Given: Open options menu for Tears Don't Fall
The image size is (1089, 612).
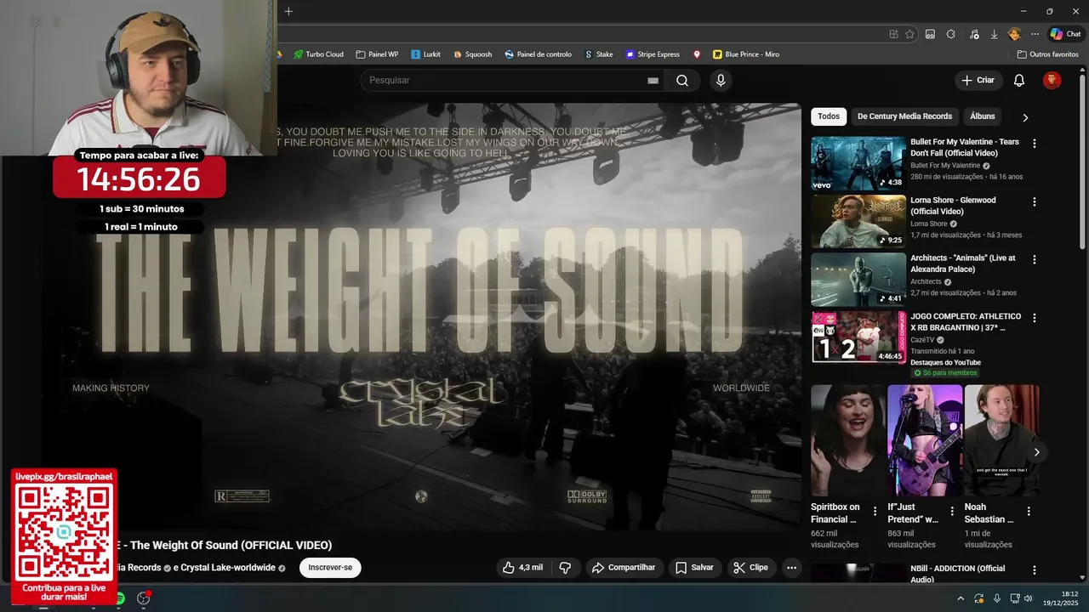Looking at the screenshot, I should 1035,144.
